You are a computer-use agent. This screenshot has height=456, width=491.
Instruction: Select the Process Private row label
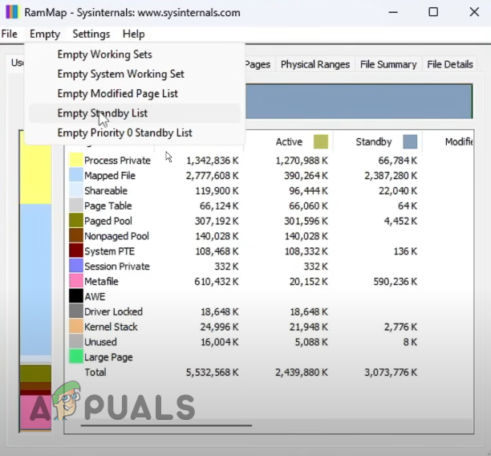tap(117, 161)
